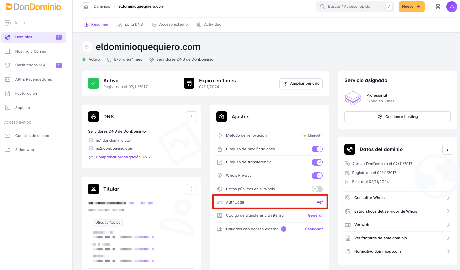Click the Ajustes gear icon
460x270 pixels.
pyautogui.click(x=222, y=117)
